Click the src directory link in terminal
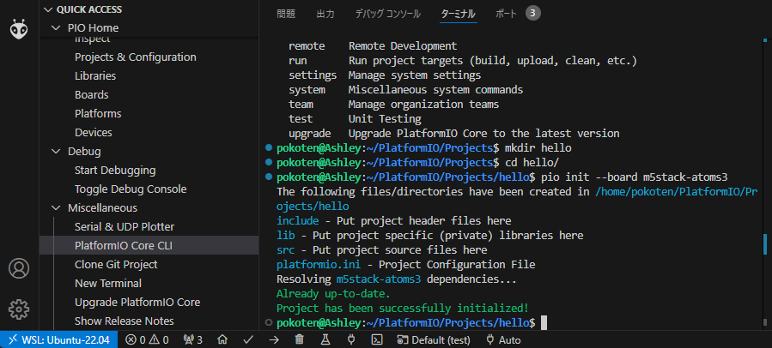Screen dimensions: 772x348 point(286,250)
